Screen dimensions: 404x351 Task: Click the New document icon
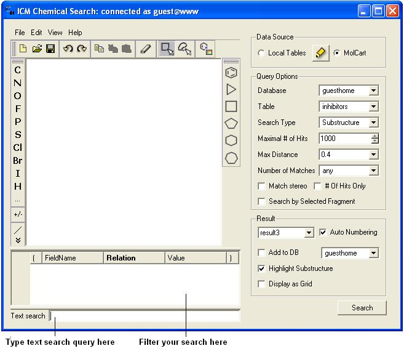[23, 49]
